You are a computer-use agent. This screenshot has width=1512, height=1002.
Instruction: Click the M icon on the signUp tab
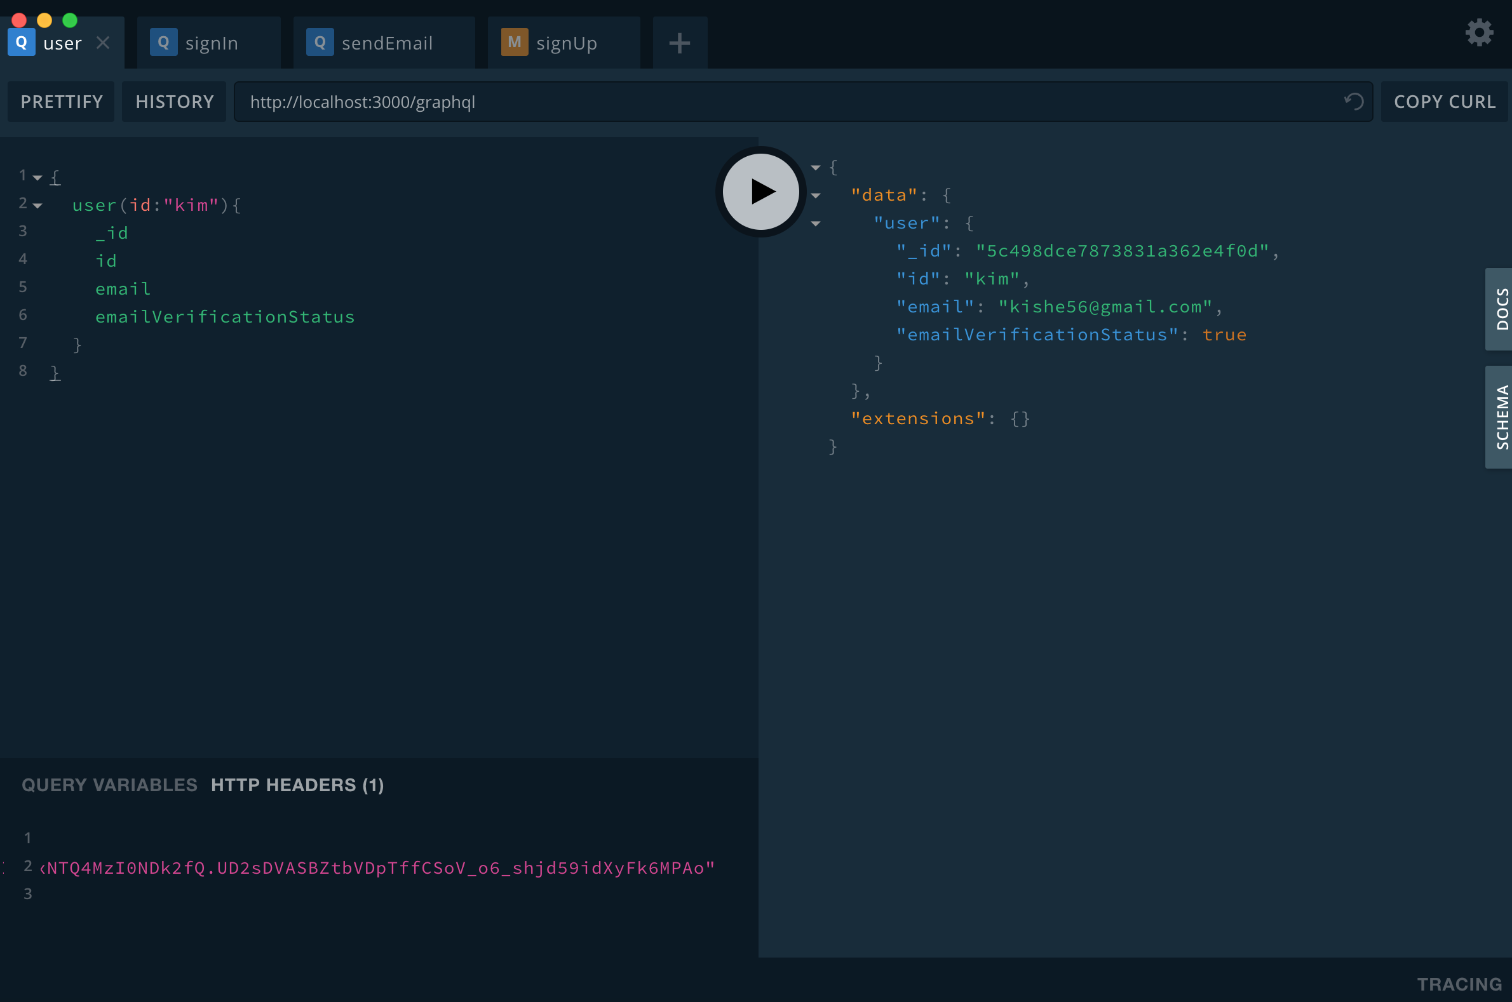click(x=514, y=43)
